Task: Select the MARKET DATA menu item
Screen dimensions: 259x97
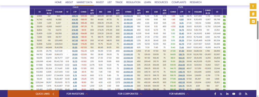Action: (84, 2)
